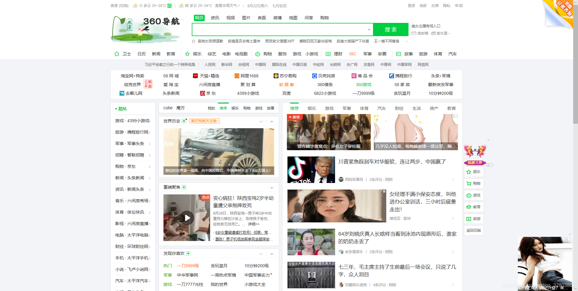Select the 天猫·精选 cat icon
The width and height of the screenshot is (578, 291).
195,76
